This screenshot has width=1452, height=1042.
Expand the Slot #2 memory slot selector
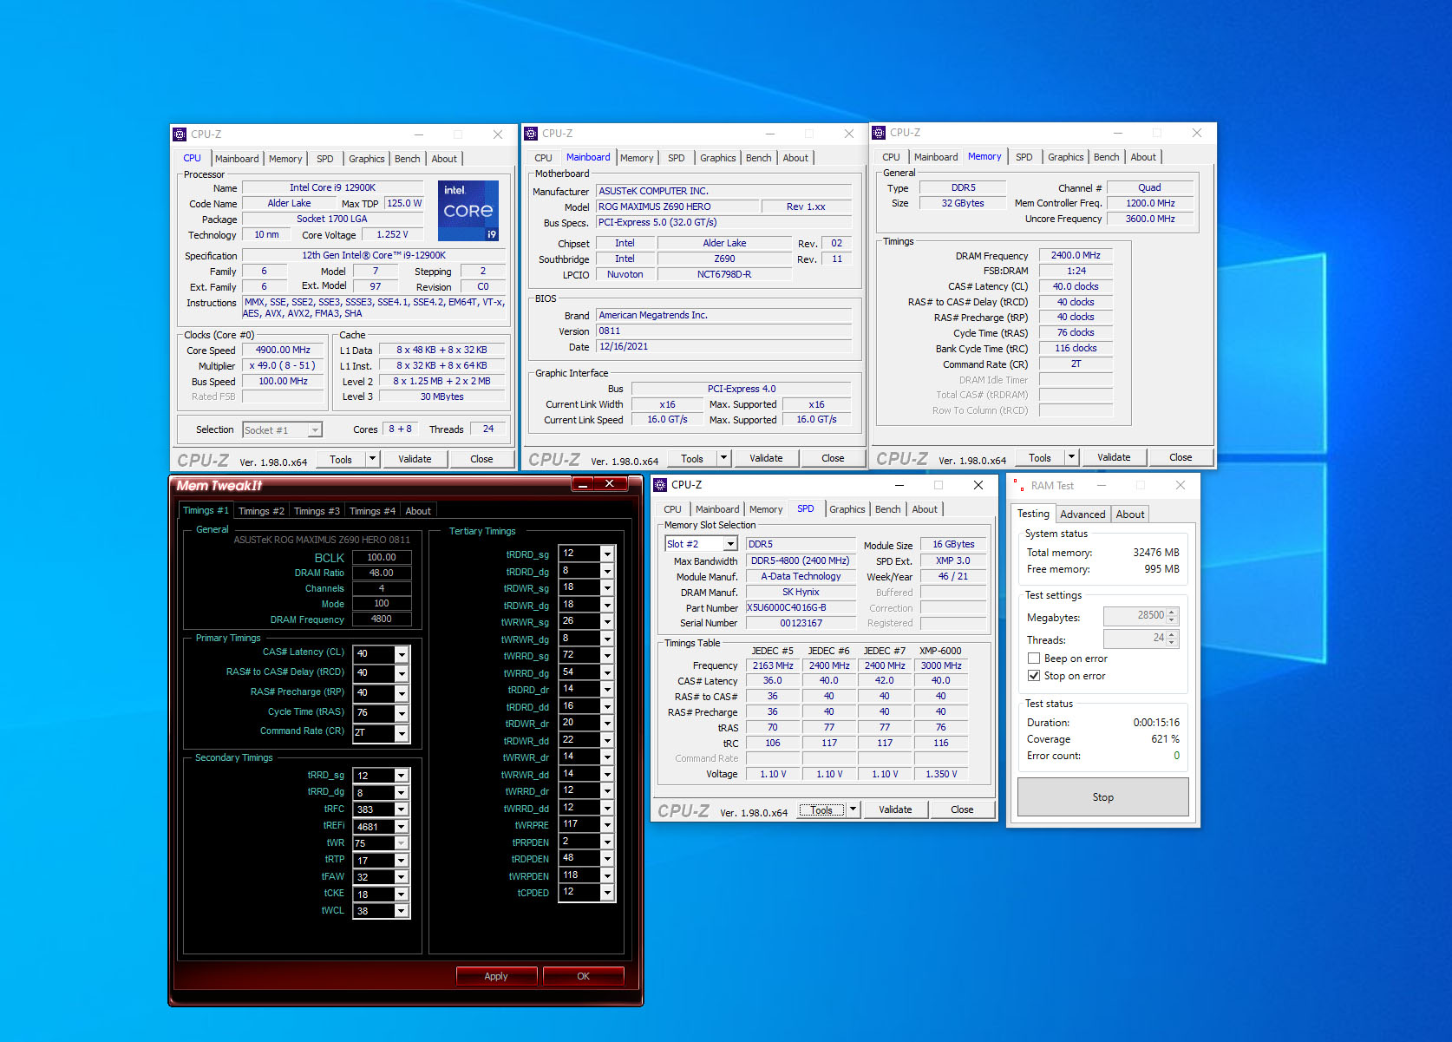pos(730,544)
